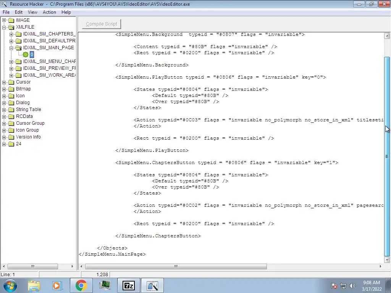Click the volume speaker tray icon

[x=352, y=286]
